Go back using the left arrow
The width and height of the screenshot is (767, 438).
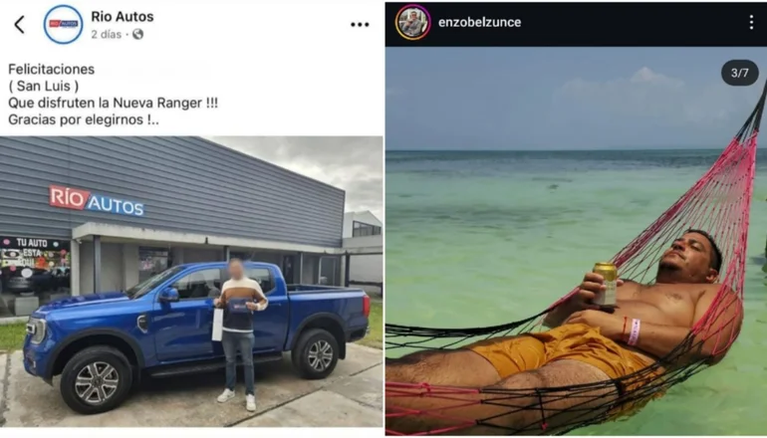click(19, 25)
